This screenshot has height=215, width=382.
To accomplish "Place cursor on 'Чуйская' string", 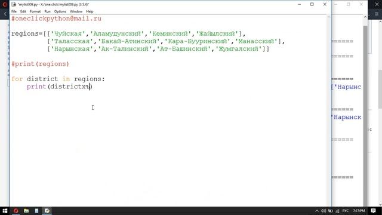I will (x=68, y=33).
